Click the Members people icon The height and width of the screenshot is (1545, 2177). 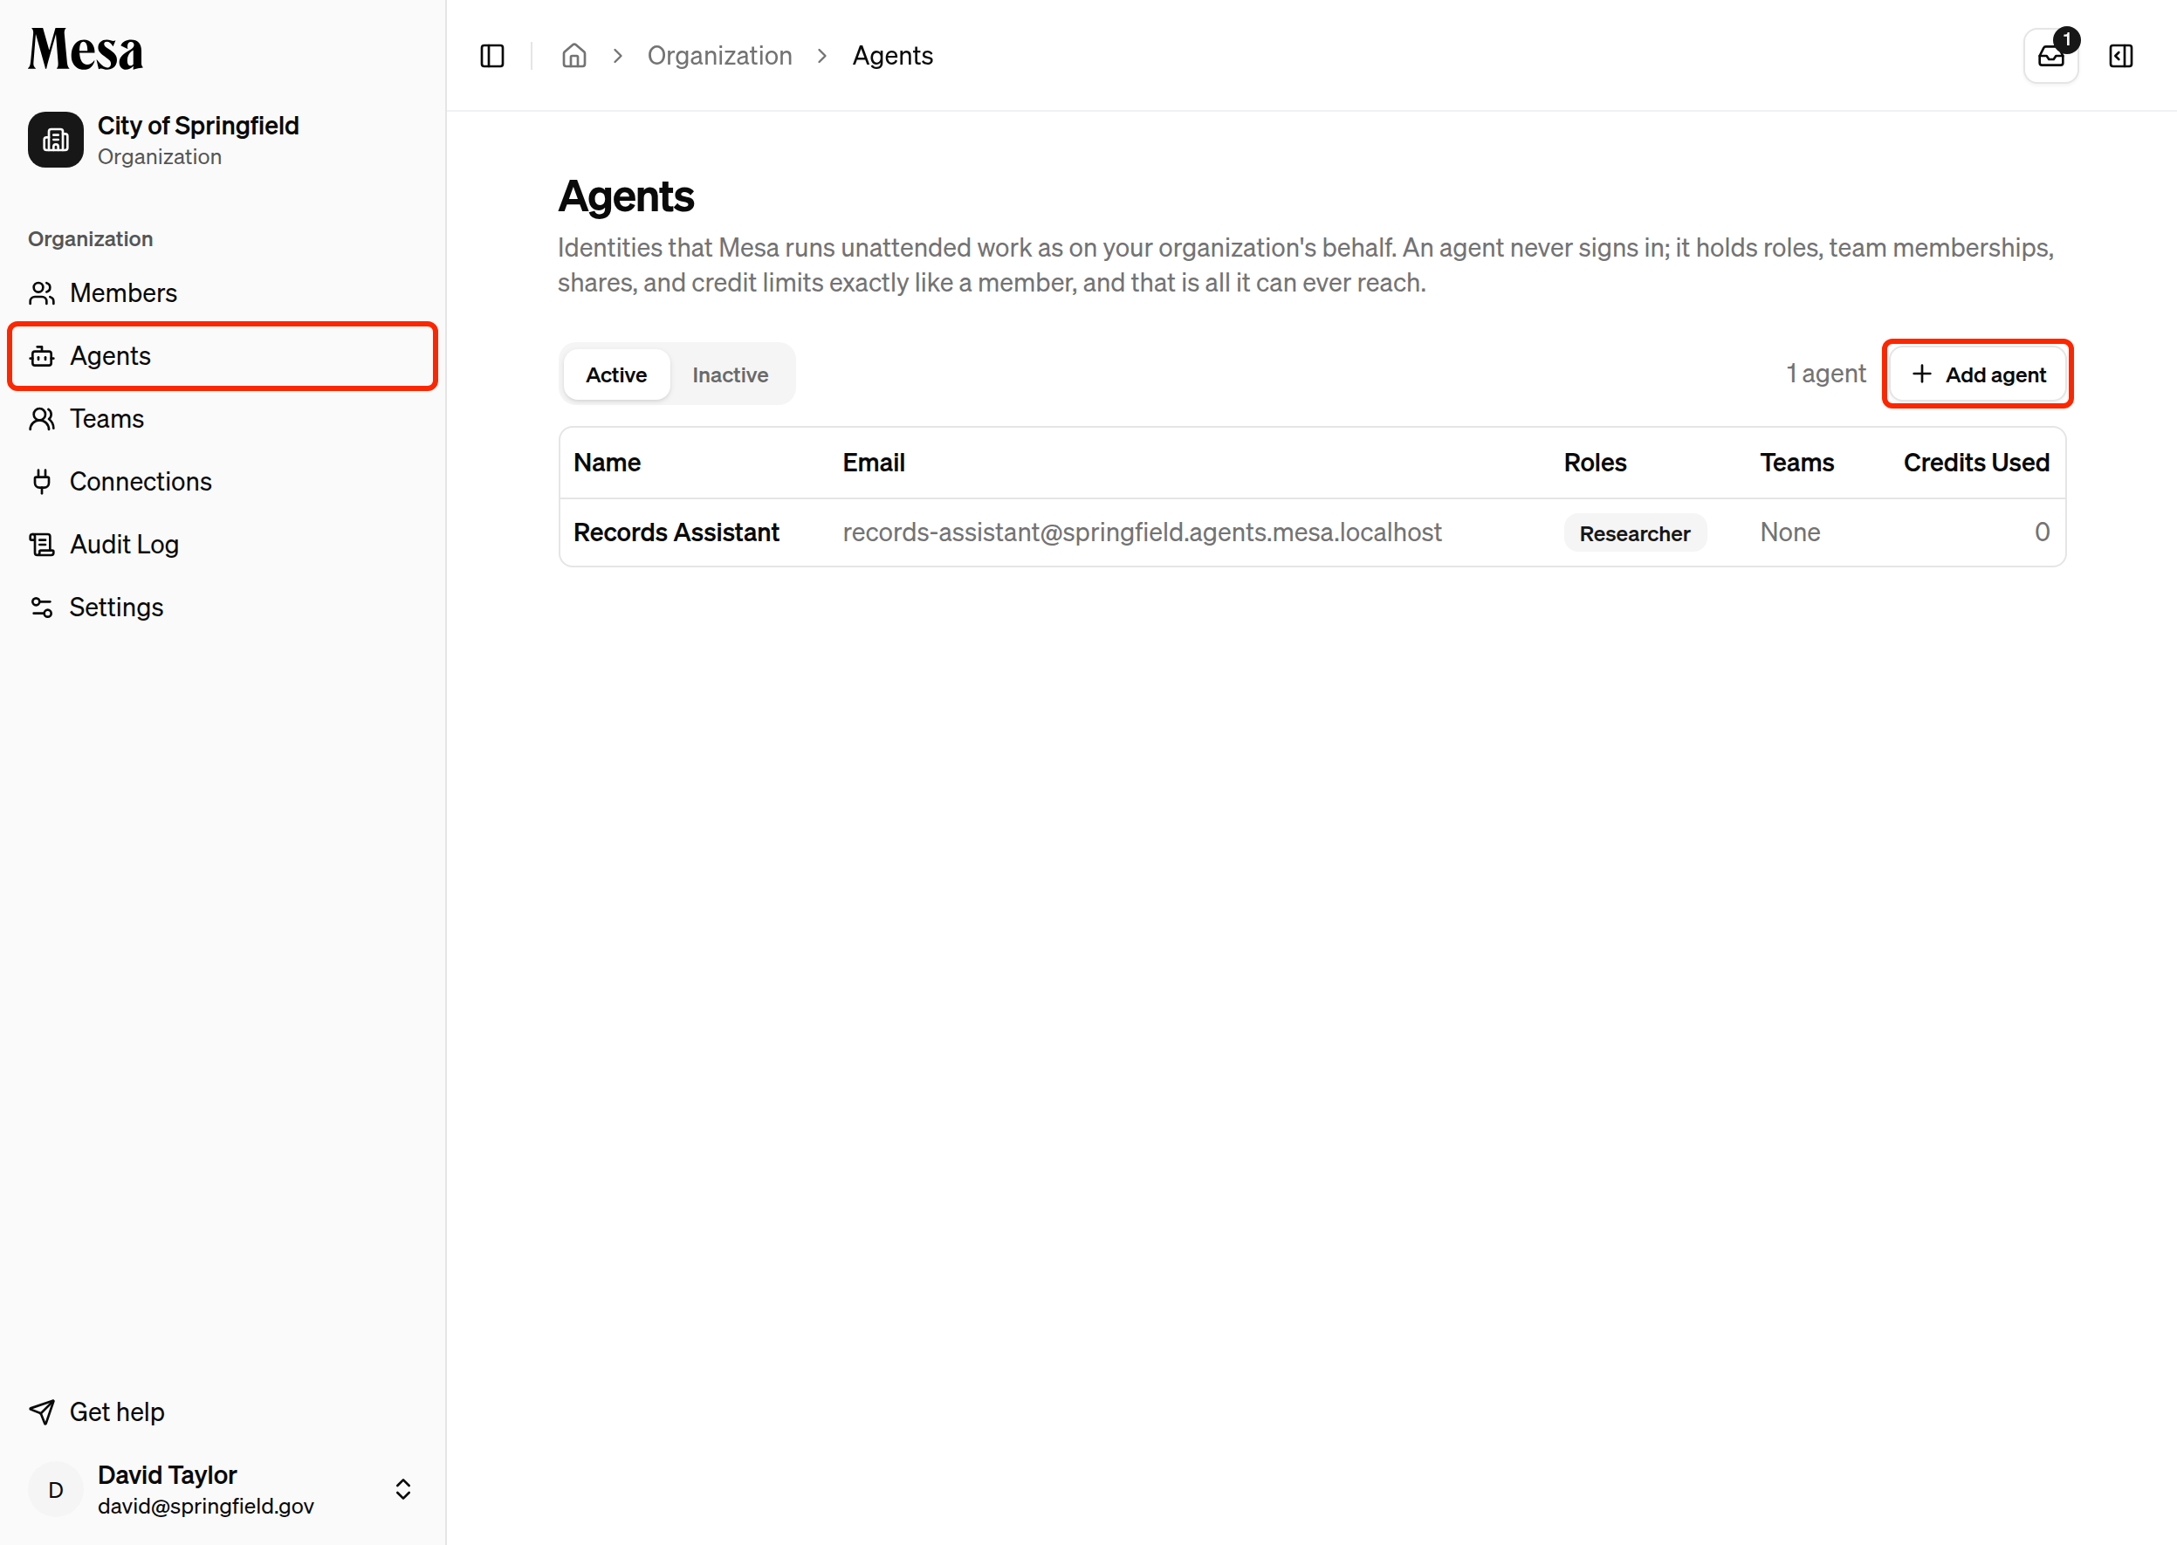point(42,293)
